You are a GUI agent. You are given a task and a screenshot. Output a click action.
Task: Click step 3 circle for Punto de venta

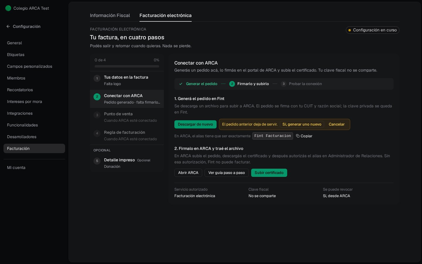tap(97, 115)
